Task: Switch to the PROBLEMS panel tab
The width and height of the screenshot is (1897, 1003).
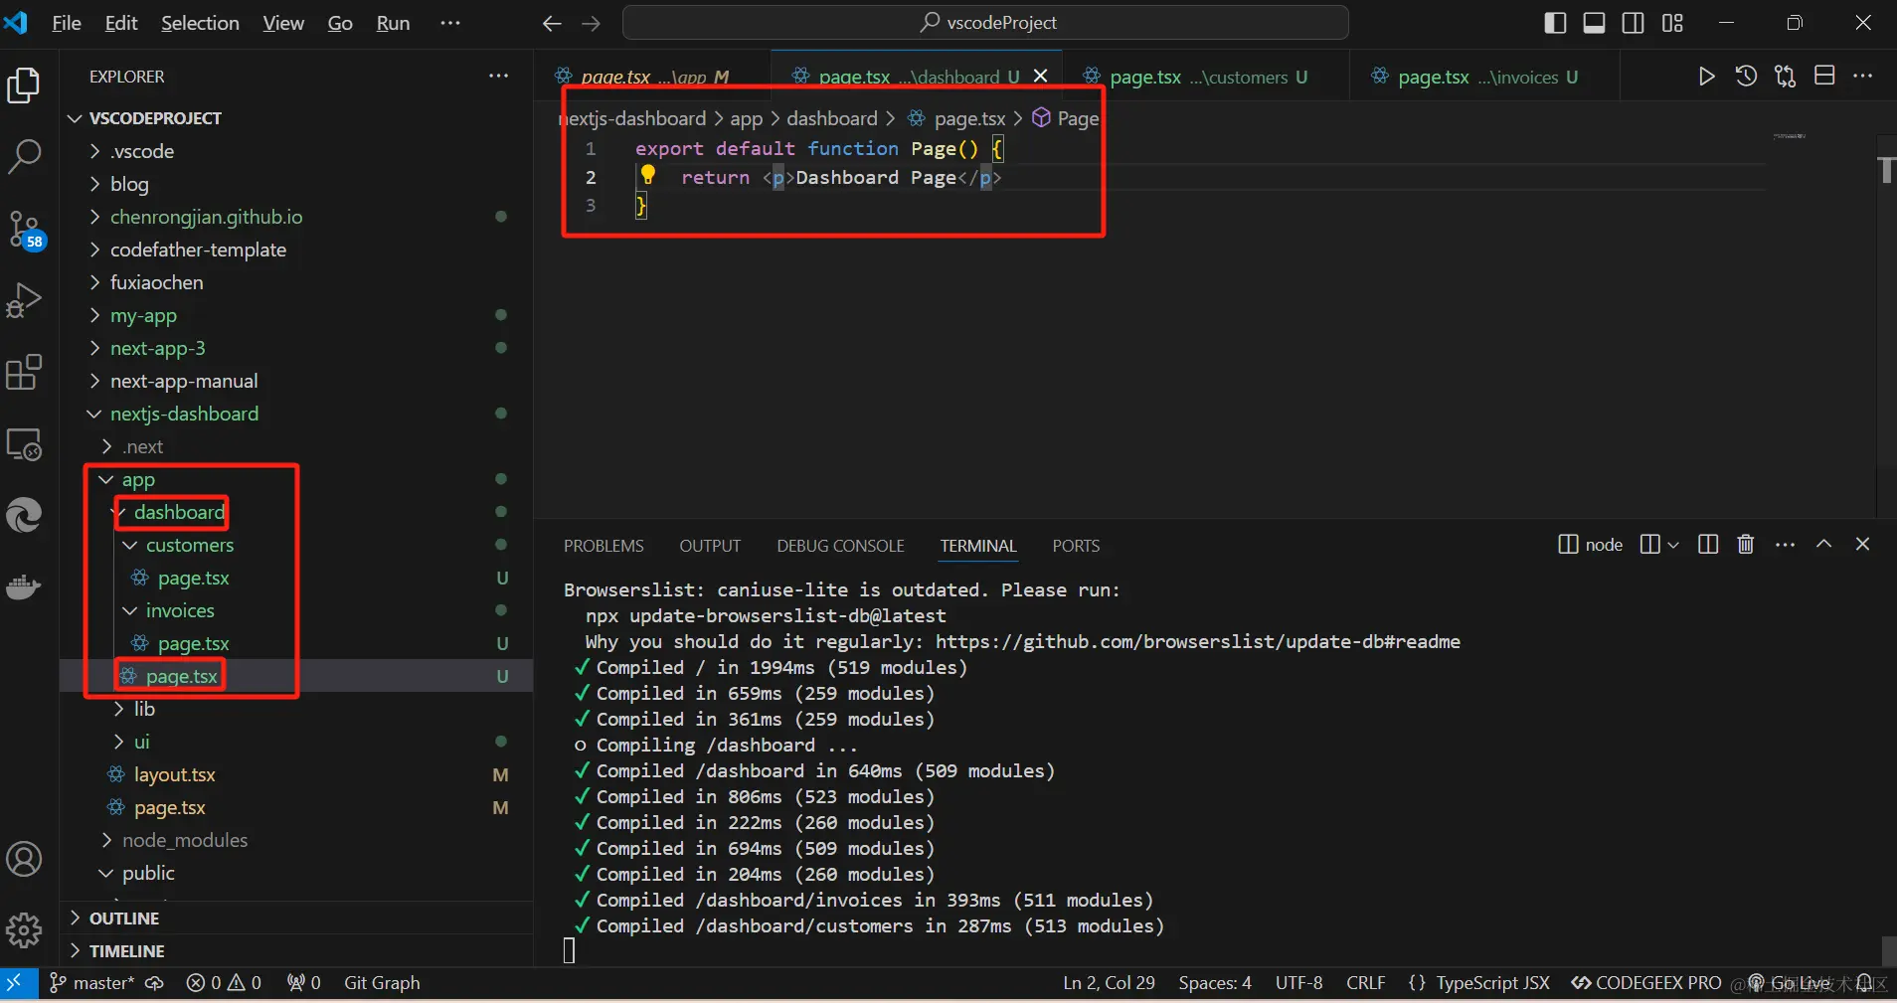Action: pos(604,546)
